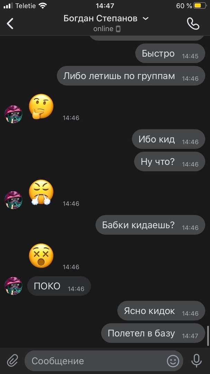
Task: Select the ПОКО message bubble
Action: pos(59,286)
